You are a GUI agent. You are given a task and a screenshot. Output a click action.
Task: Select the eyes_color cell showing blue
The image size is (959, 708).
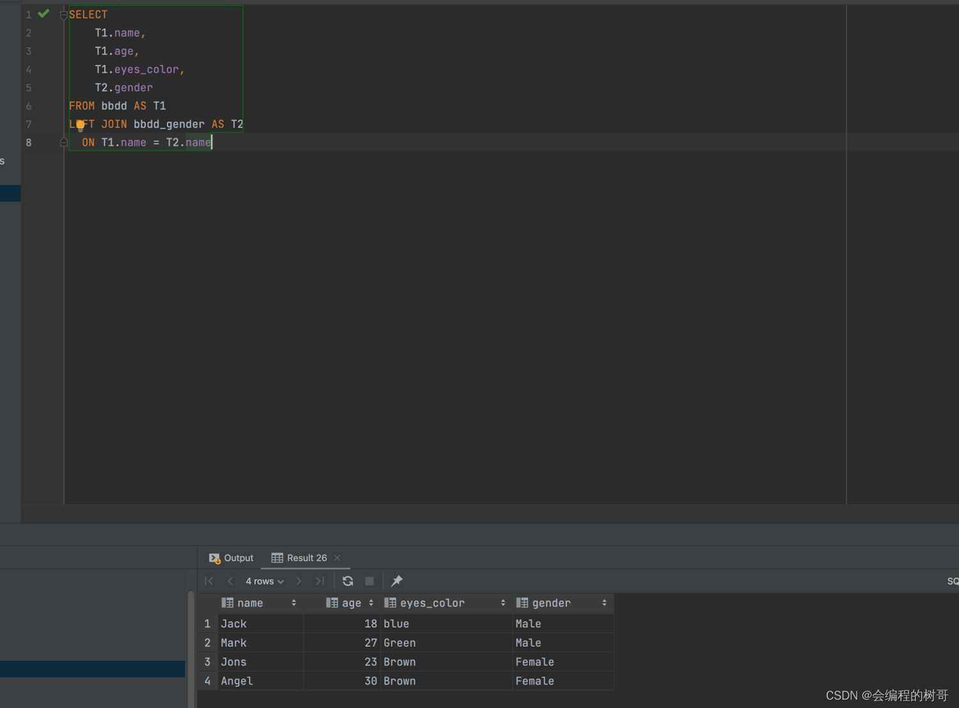click(x=446, y=624)
